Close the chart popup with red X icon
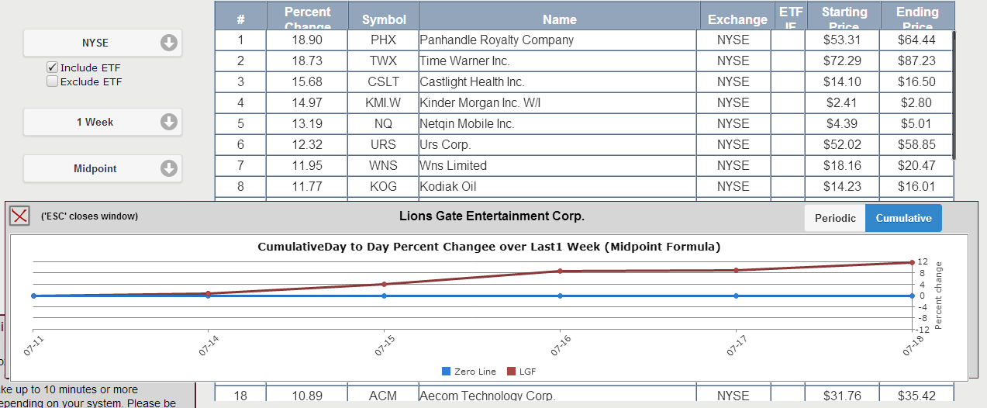 [x=19, y=216]
